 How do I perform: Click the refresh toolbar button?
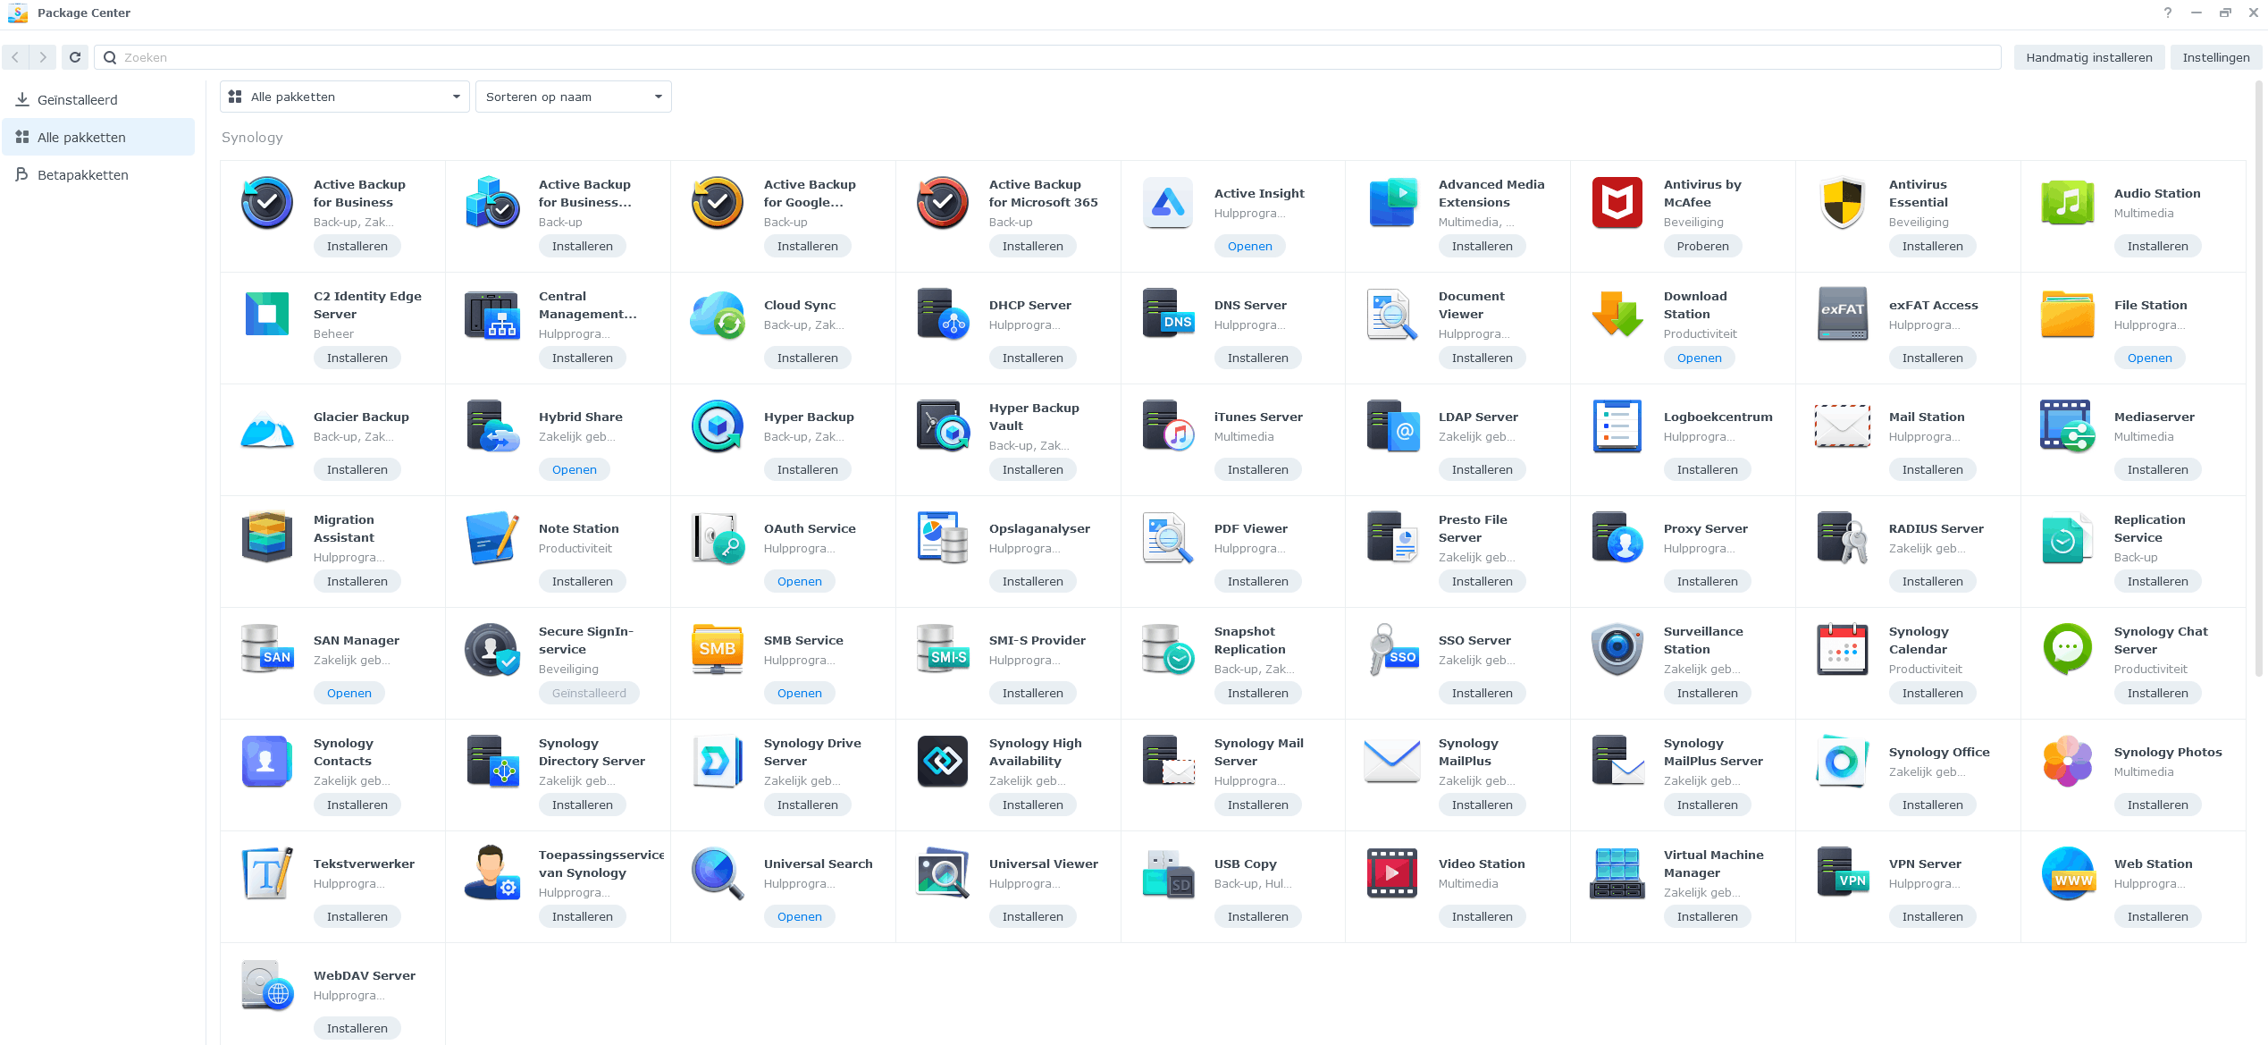coord(75,57)
